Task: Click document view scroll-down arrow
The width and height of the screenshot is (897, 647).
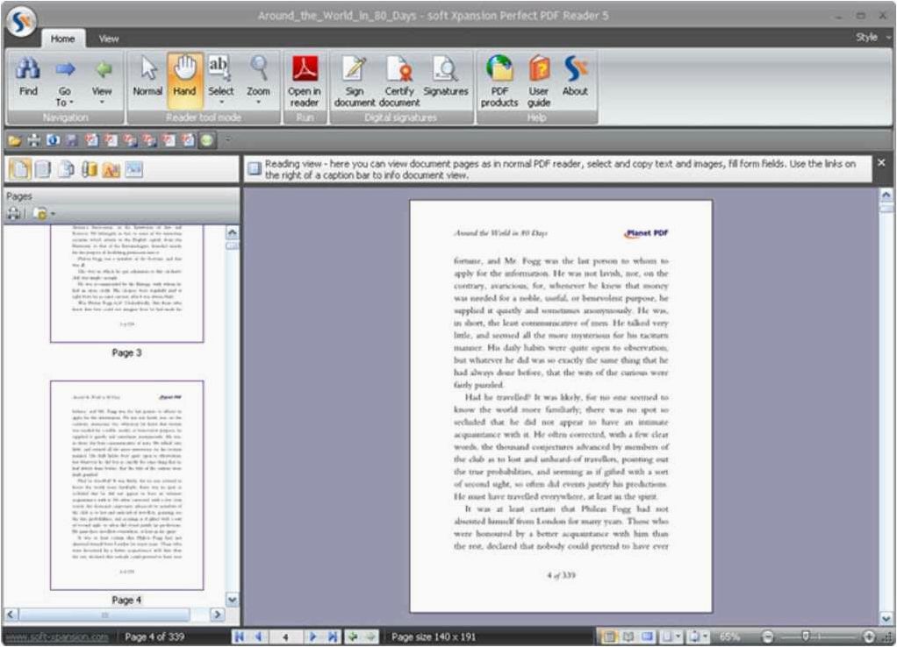Action: click(x=886, y=618)
